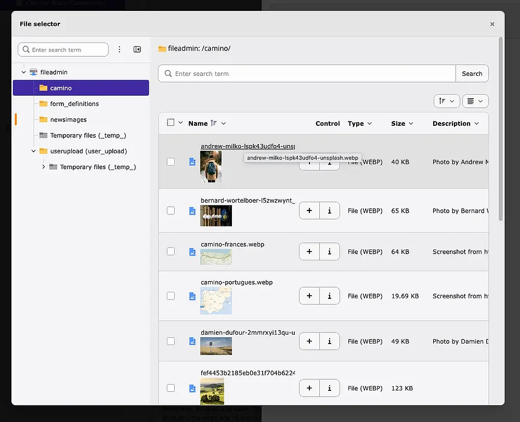Tick checkbox for camino-portugues.webp

click(171, 296)
